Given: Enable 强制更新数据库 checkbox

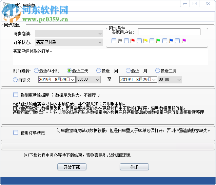Looking at the screenshot, I should tap(16, 95).
